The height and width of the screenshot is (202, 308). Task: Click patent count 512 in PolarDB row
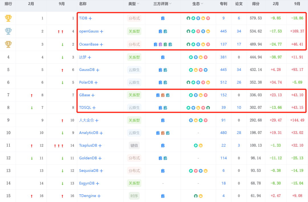(x=224, y=82)
